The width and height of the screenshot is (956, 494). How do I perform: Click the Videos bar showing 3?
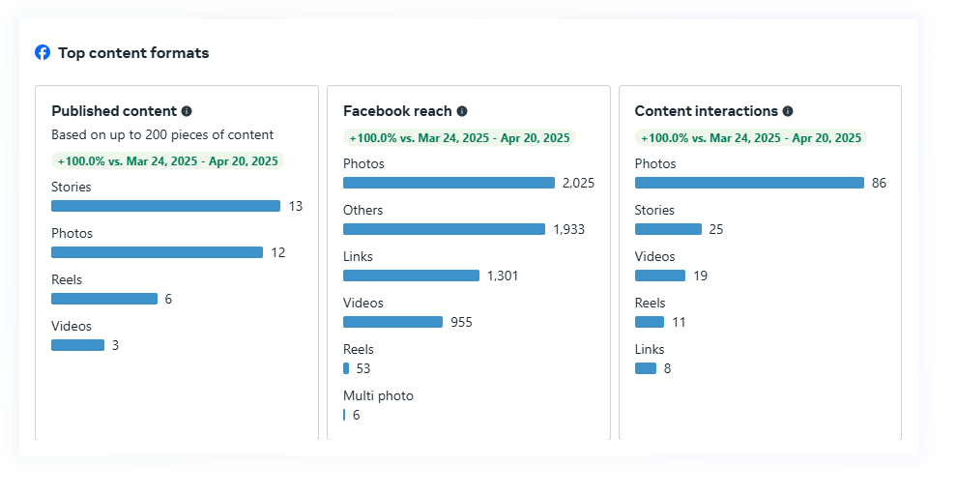point(77,345)
